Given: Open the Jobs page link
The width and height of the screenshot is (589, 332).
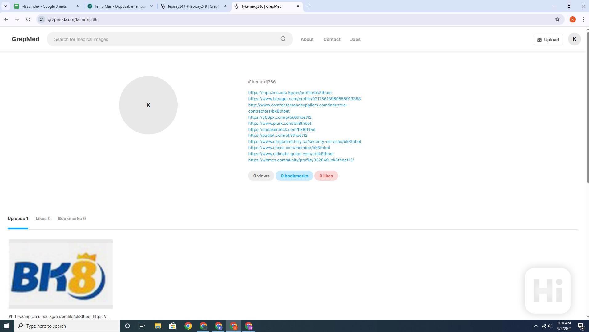Looking at the screenshot, I should [355, 39].
